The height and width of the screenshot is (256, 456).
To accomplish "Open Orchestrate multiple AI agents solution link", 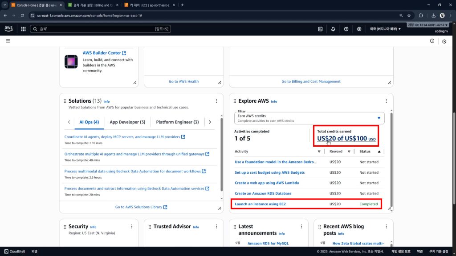I will coord(137,154).
